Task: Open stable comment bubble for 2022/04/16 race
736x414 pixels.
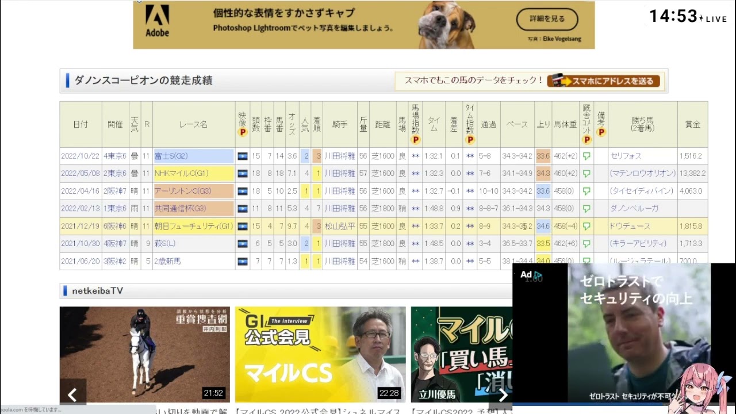Action: point(586,191)
